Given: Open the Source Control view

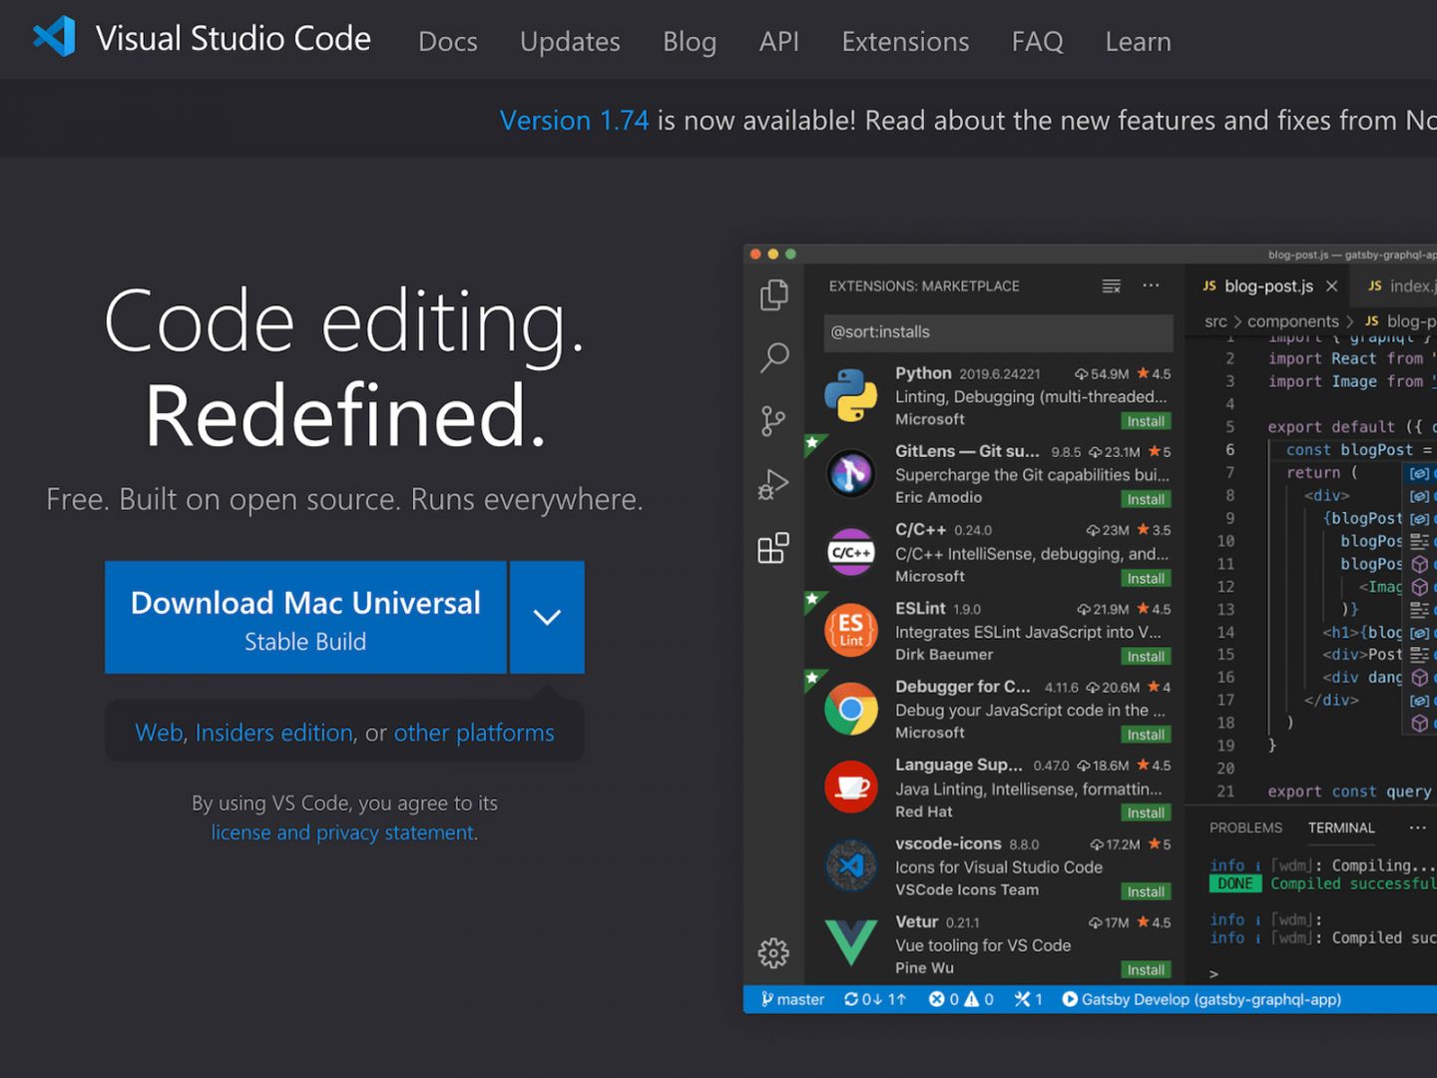Looking at the screenshot, I should pos(771,420).
